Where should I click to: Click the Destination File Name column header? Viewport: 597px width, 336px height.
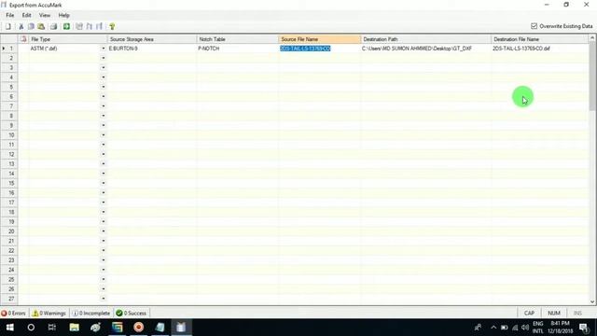pos(539,39)
